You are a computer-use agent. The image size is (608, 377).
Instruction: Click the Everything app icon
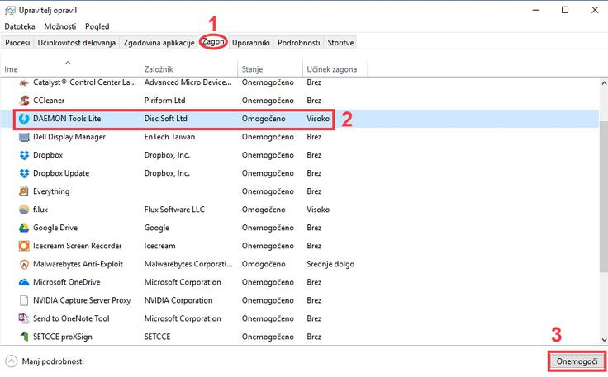pos(24,191)
